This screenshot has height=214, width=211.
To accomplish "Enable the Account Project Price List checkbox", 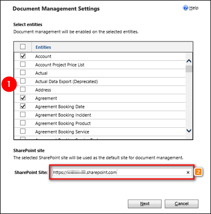I will pyautogui.click(x=23, y=64).
